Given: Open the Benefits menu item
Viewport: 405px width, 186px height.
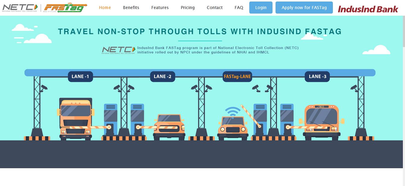Looking at the screenshot, I should pyautogui.click(x=131, y=8).
